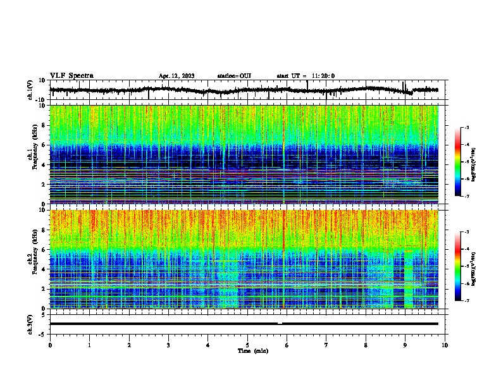Screen dimensions: 501x387
Task: Click the ch.1 spectrogram color scale bar
Action: (458, 162)
